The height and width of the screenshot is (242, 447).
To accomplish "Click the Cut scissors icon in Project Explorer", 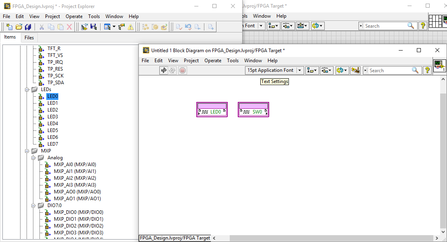I will pos(41,27).
